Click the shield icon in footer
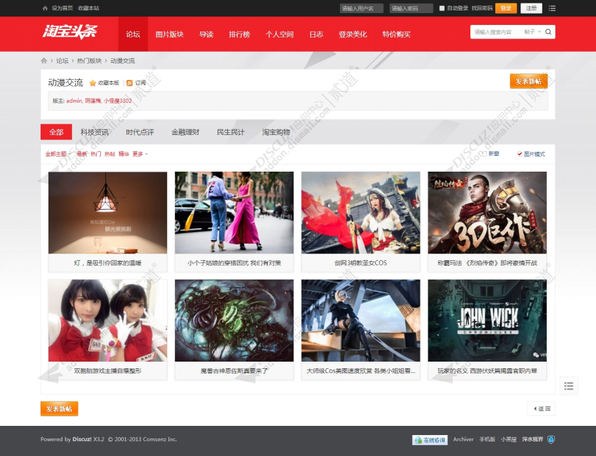Screen dimensions: 596x456 pyautogui.click(x=551, y=439)
